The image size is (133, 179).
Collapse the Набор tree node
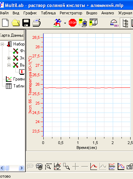coord(2,44)
